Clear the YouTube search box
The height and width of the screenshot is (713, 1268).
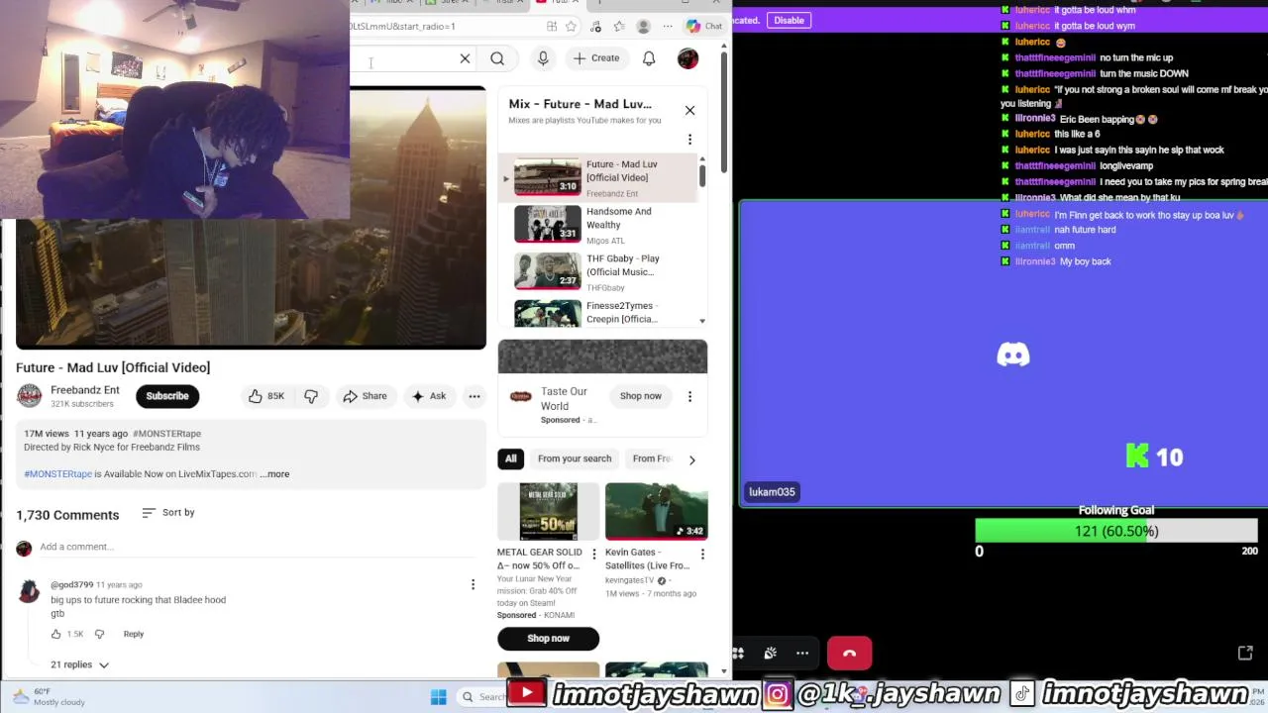[465, 58]
